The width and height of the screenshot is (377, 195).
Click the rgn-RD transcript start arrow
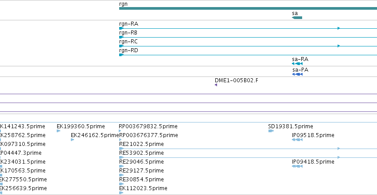click(x=121, y=55)
